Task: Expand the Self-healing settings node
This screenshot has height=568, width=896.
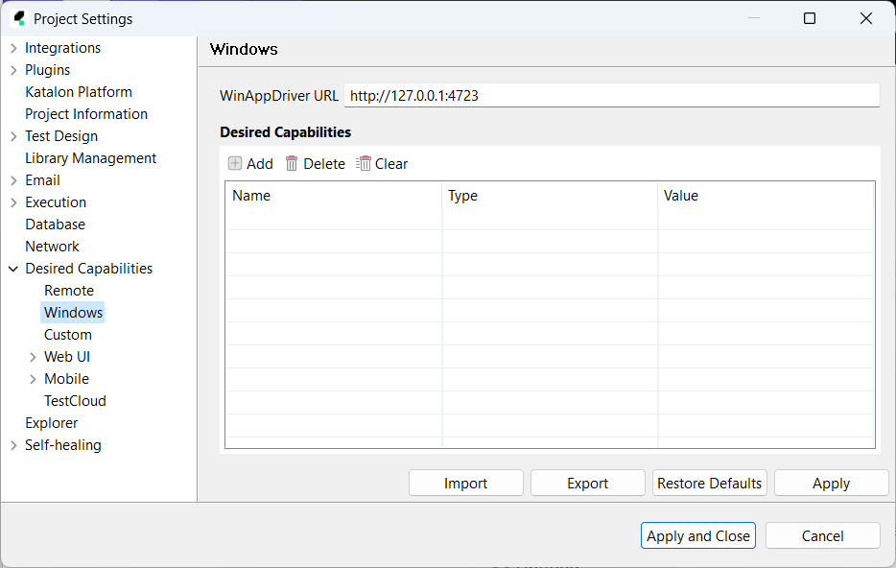Action: pos(13,445)
